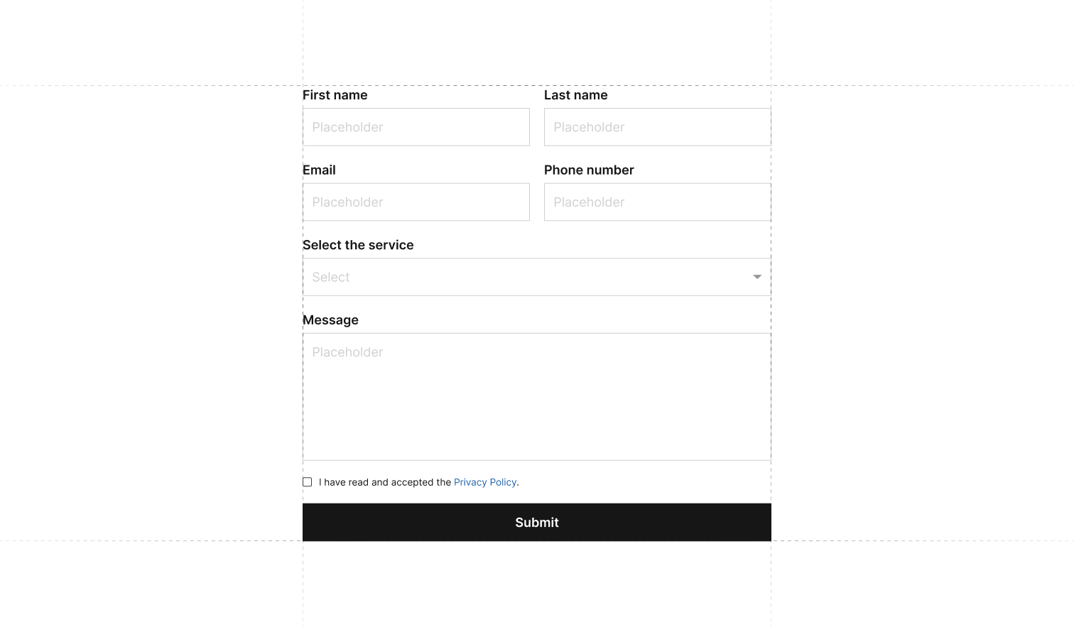This screenshot has height=627, width=1074.
Task: Click the 'Phone number' label
Action: click(589, 170)
